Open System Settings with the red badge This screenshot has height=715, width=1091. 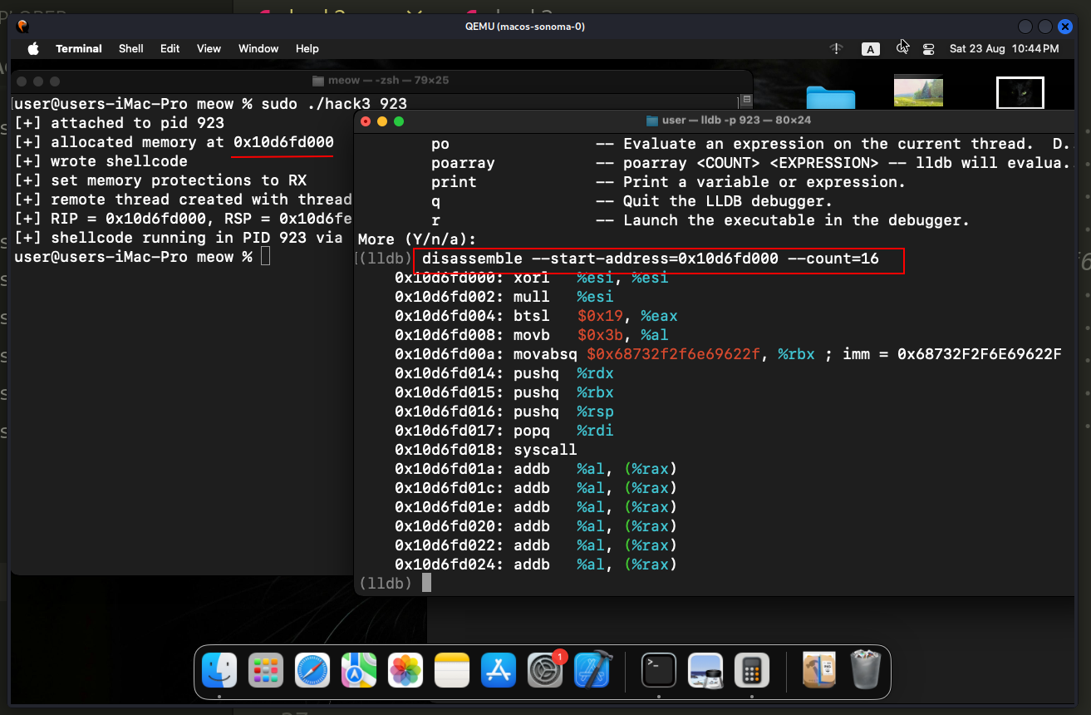pos(546,670)
